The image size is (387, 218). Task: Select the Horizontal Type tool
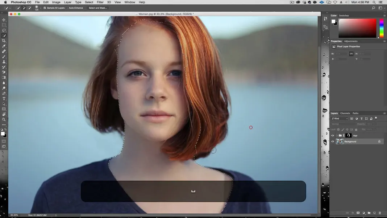click(4, 99)
